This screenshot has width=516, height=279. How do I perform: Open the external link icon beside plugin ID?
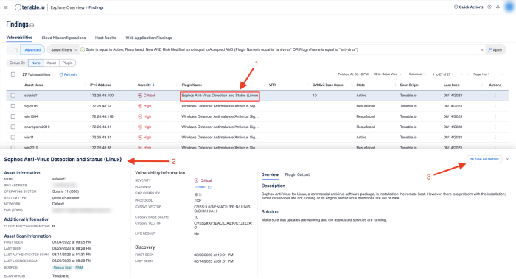pyautogui.click(x=209, y=187)
